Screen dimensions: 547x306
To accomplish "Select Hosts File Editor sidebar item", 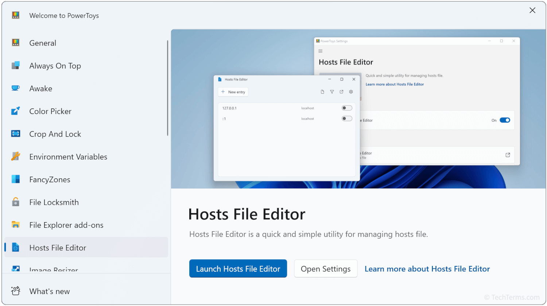I will click(86, 248).
